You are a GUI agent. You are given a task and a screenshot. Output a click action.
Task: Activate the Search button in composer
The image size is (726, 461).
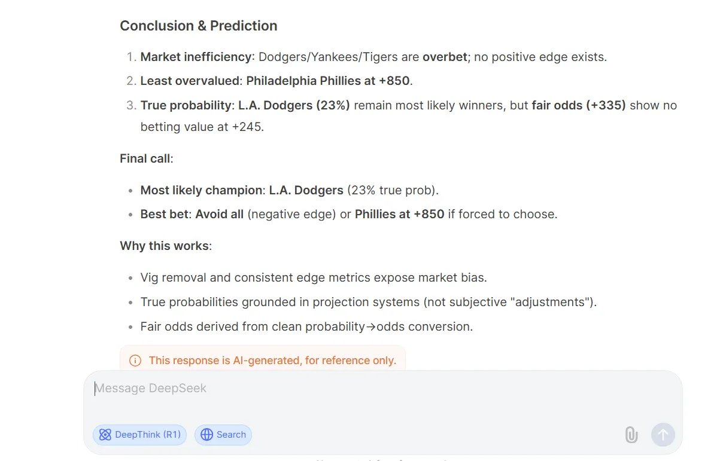click(x=223, y=435)
